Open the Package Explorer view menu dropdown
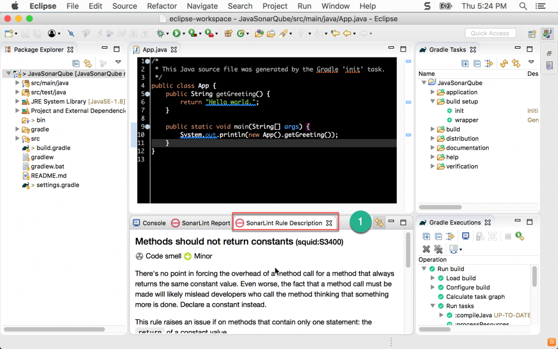The width and height of the screenshot is (558, 349). (118, 63)
